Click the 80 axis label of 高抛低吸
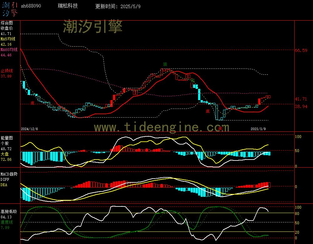The image size is (313, 244). (297, 214)
